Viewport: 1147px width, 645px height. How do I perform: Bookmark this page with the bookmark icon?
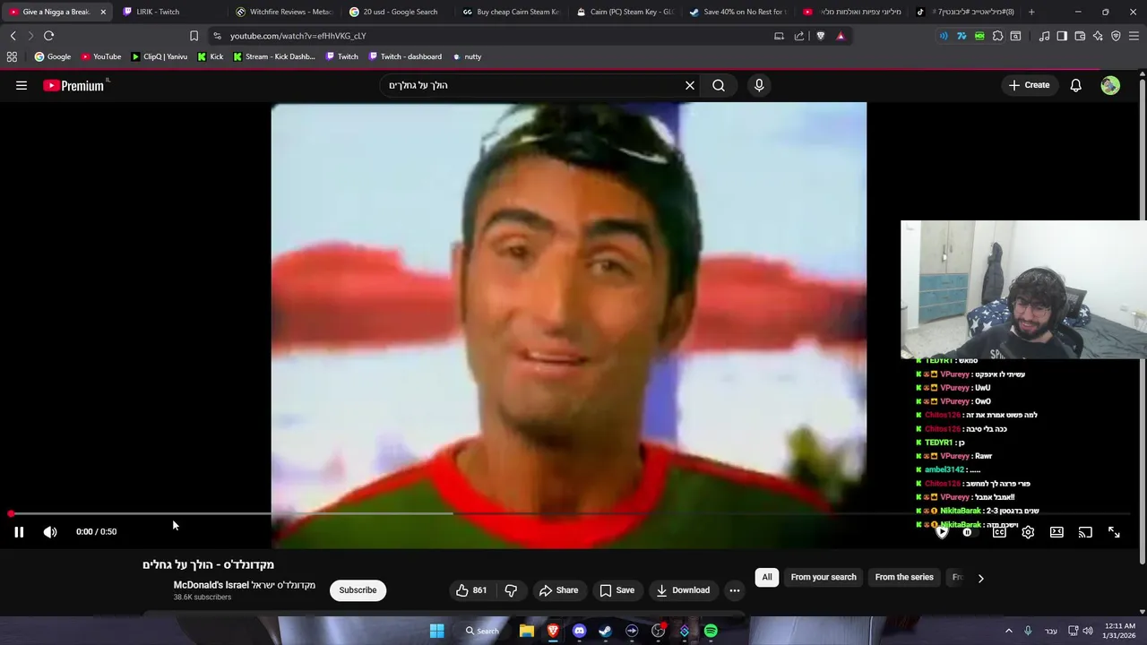(194, 36)
